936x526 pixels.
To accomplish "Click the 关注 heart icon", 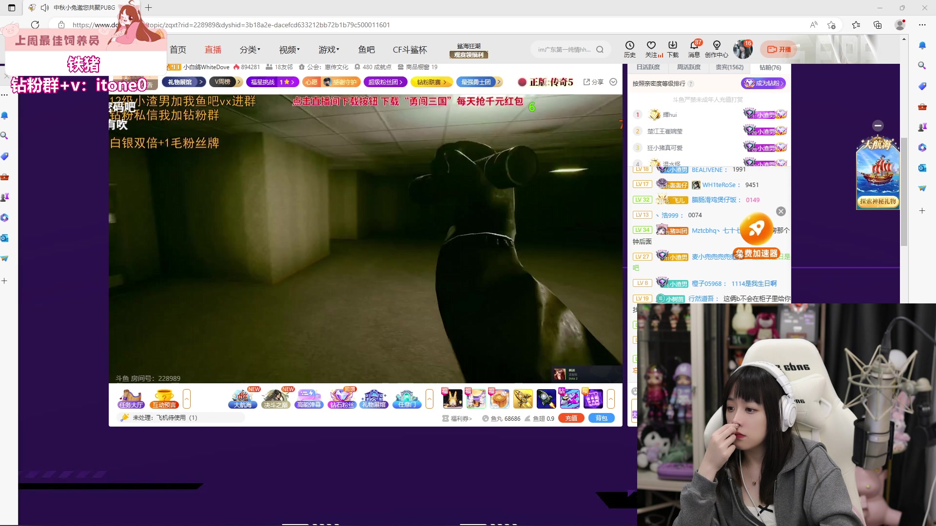I will tap(651, 46).
